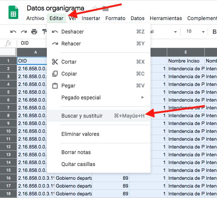Open the font family dropdown arrow
Image resolution: width=217 pixels, height=198 pixels.
175,32
